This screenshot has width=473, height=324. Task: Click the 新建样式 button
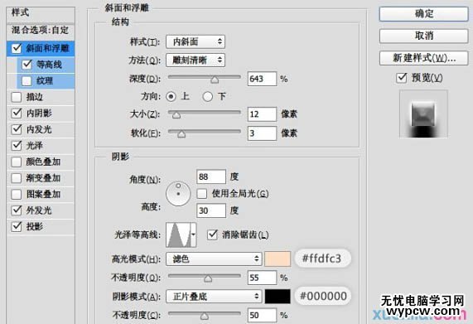click(x=424, y=58)
